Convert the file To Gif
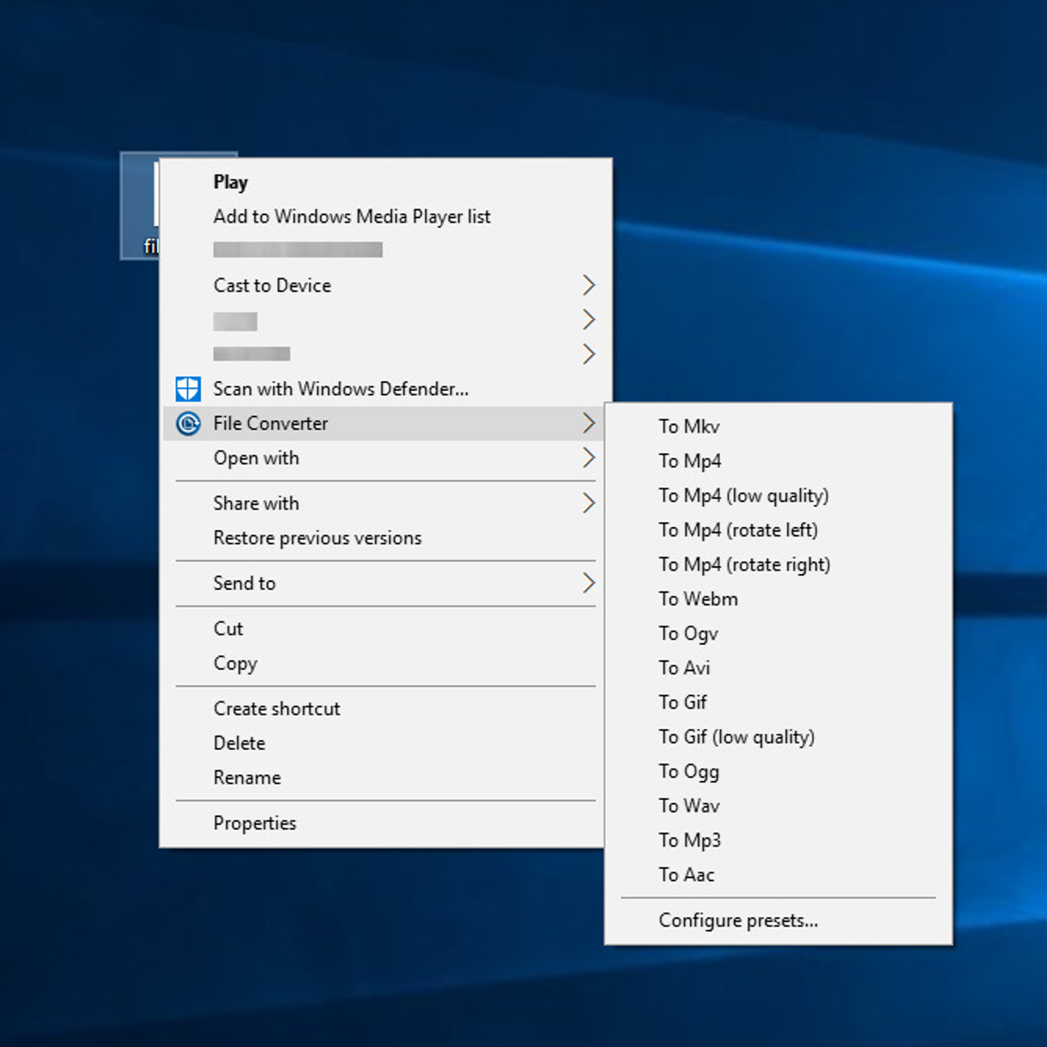 tap(682, 702)
